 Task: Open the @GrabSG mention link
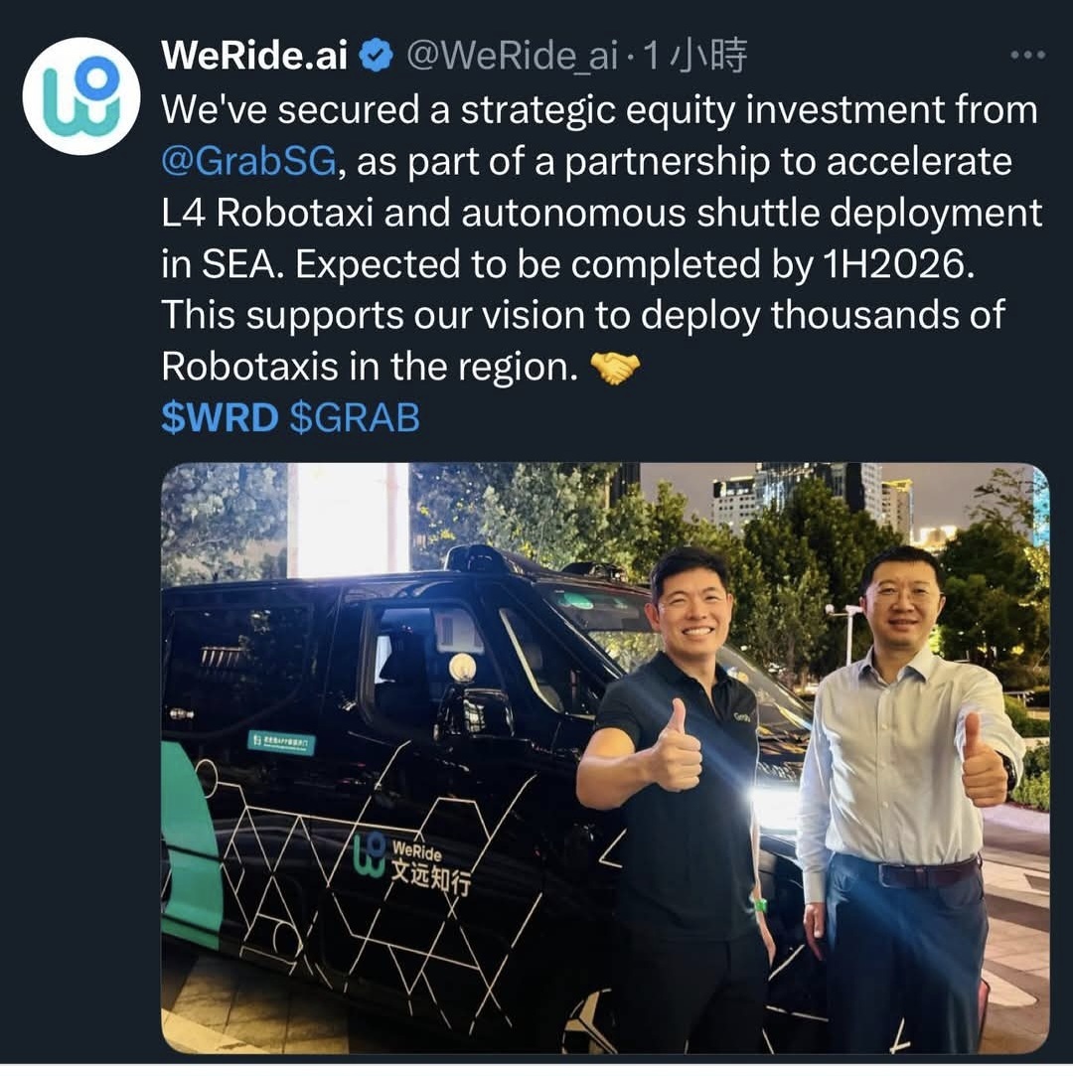(x=249, y=162)
